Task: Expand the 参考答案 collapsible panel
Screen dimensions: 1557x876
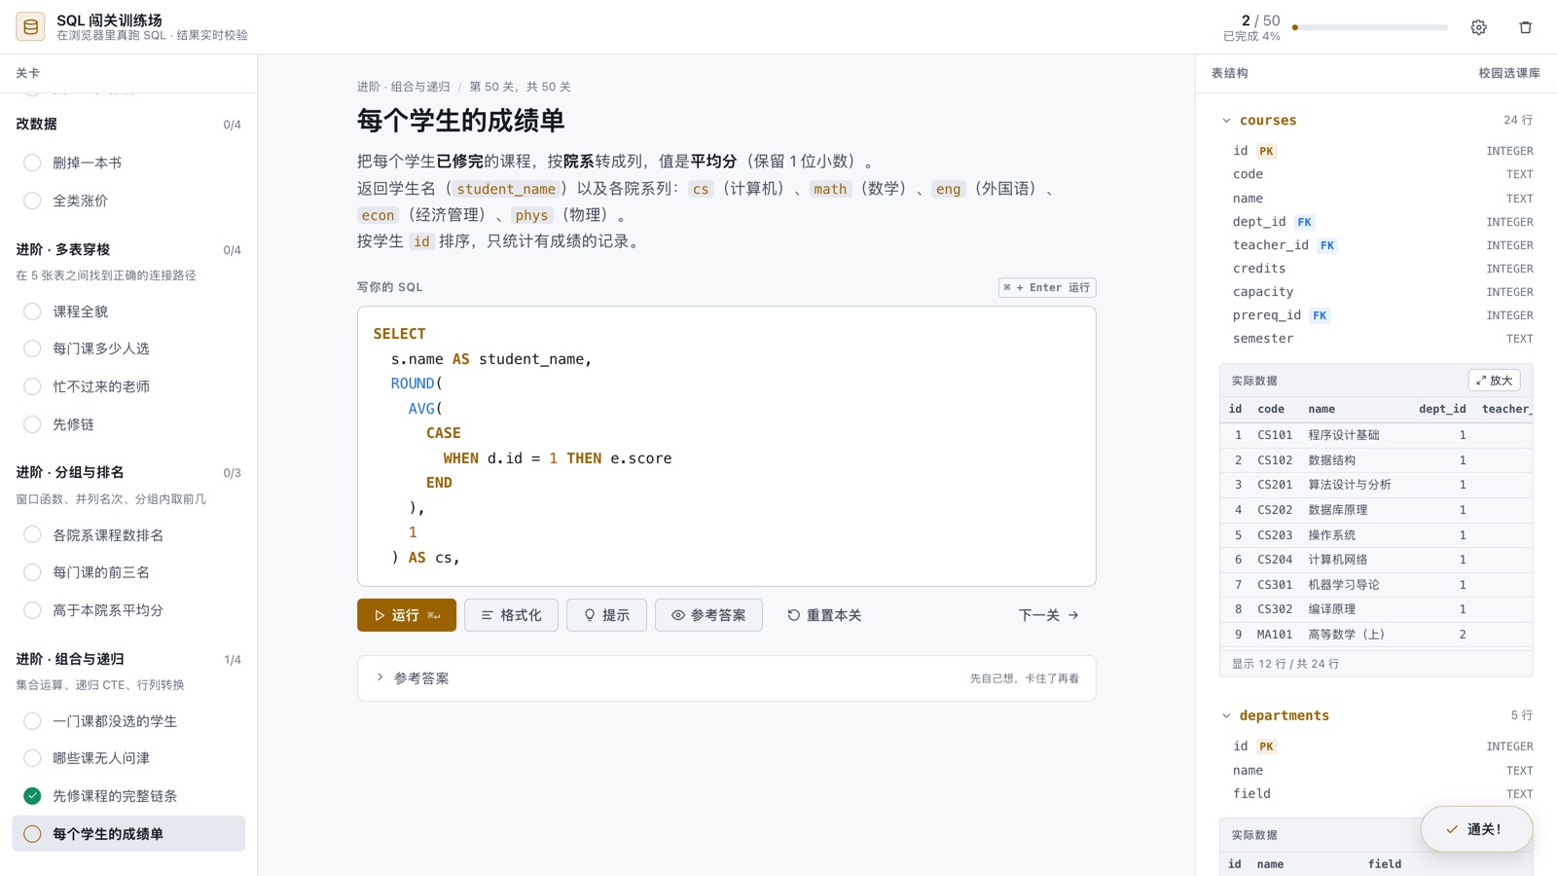Action: click(x=726, y=678)
